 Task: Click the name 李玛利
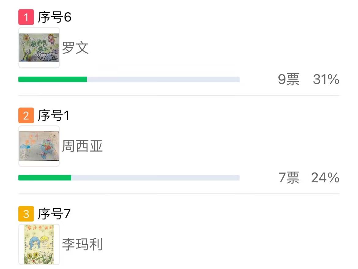click(x=82, y=245)
